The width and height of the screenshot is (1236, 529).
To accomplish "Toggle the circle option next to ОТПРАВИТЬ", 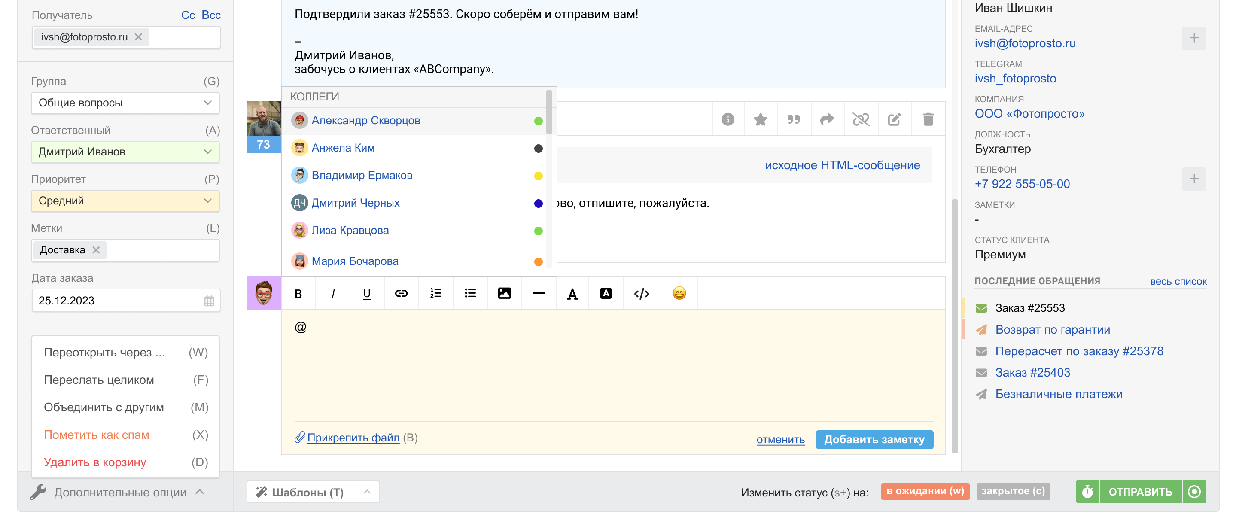I will pos(1194,492).
